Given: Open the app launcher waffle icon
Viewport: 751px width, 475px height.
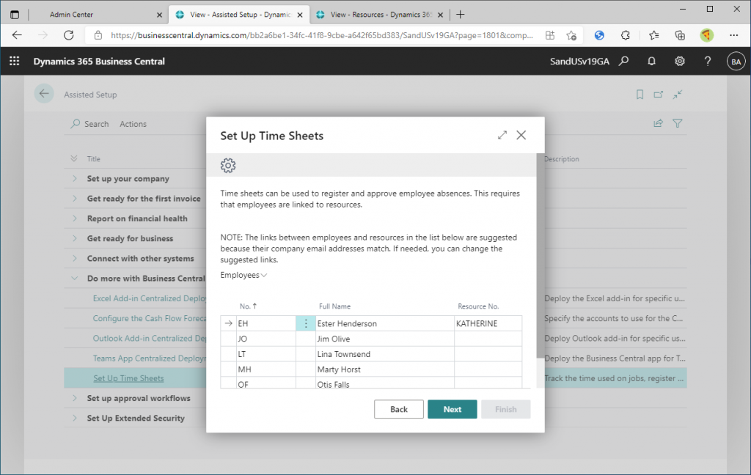Looking at the screenshot, I should click(x=15, y=61).
